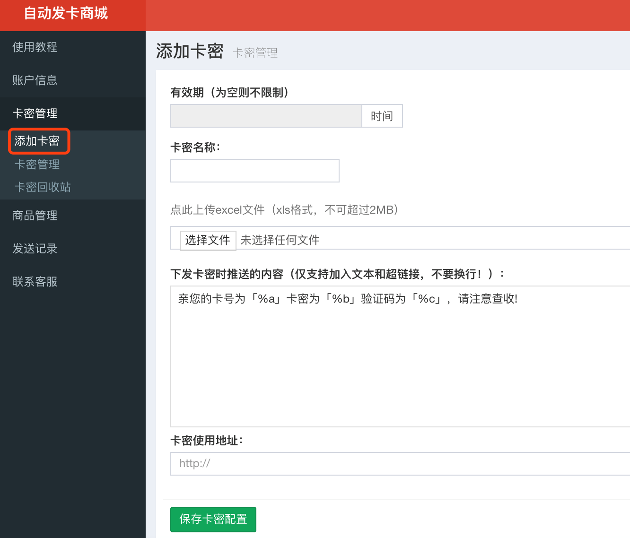Focus the 卡密名称 text box

pos(254,171)
